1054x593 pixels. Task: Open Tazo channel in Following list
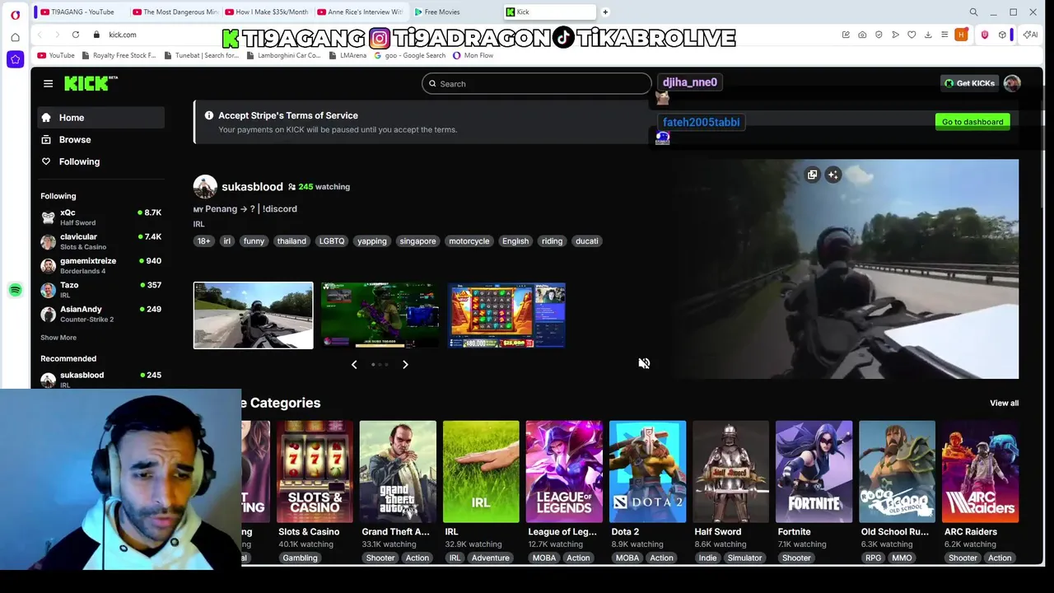100,289
